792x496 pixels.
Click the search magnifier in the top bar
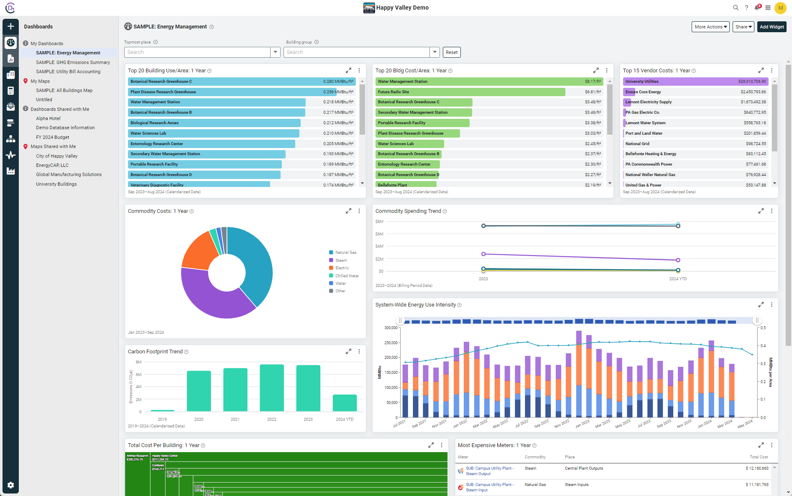tap(736, 8)
